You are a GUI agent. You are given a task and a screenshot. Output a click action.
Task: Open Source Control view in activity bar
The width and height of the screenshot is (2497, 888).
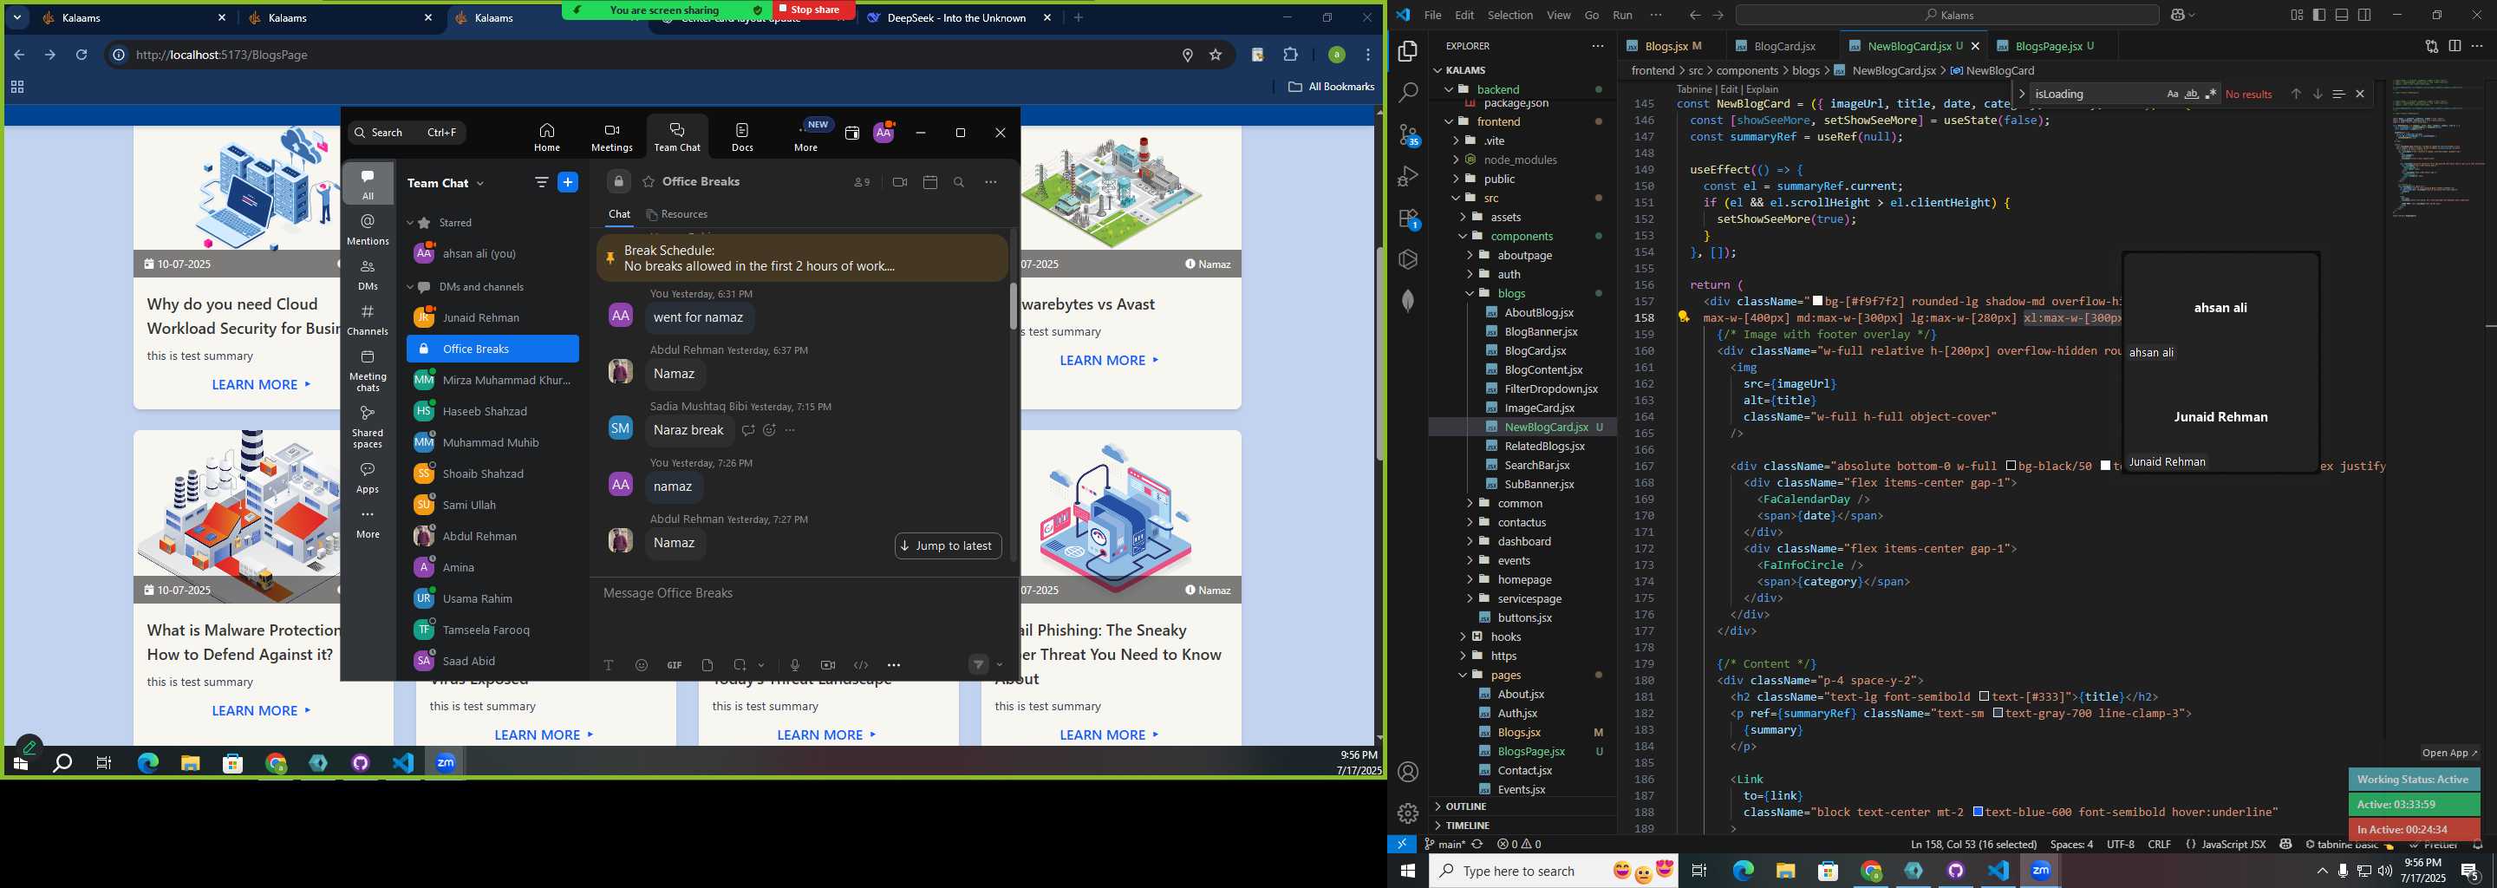[x=1408, y=134]
